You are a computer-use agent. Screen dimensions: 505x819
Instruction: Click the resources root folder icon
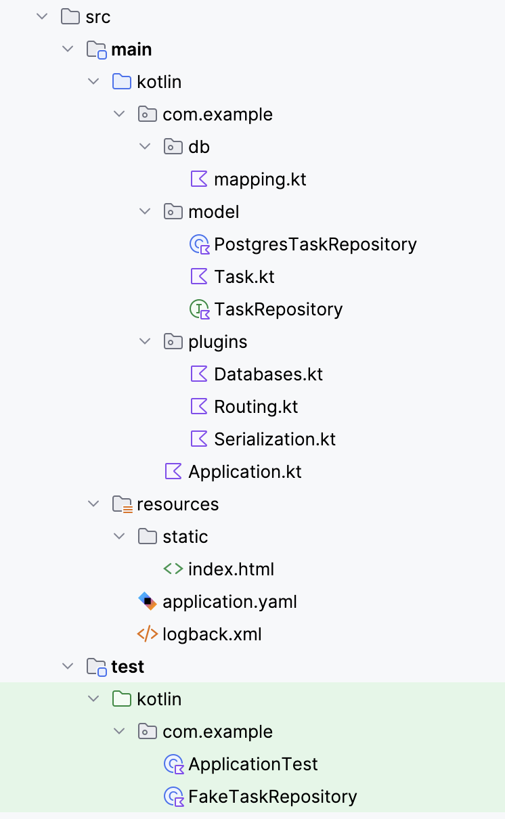click(x=123, y=504)
